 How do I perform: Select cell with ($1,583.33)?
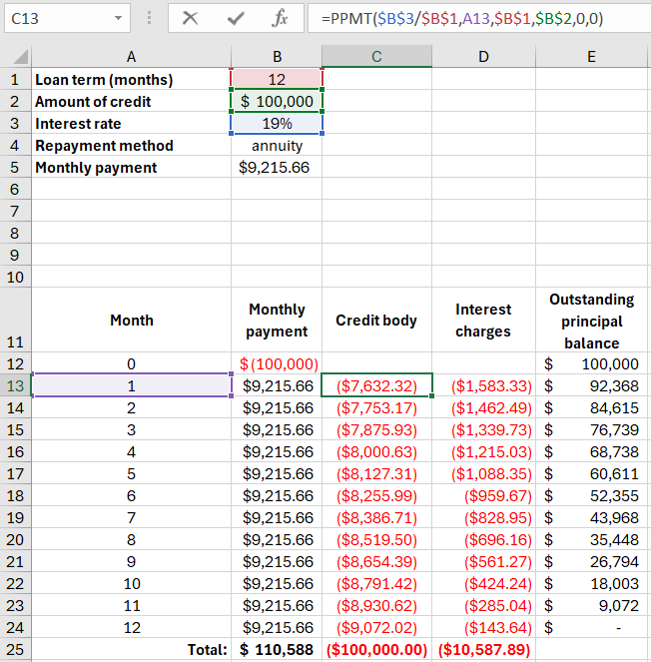click(x=483, y=385)
